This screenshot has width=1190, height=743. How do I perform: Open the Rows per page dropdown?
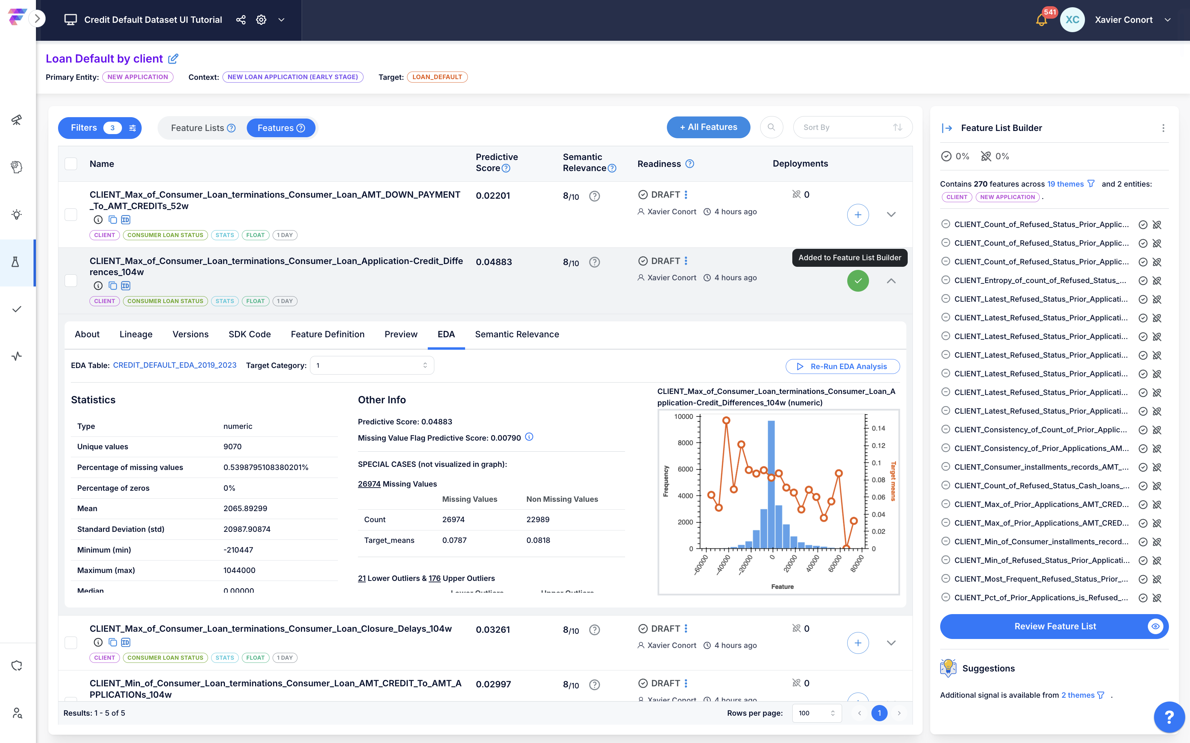tap(816, 713)
